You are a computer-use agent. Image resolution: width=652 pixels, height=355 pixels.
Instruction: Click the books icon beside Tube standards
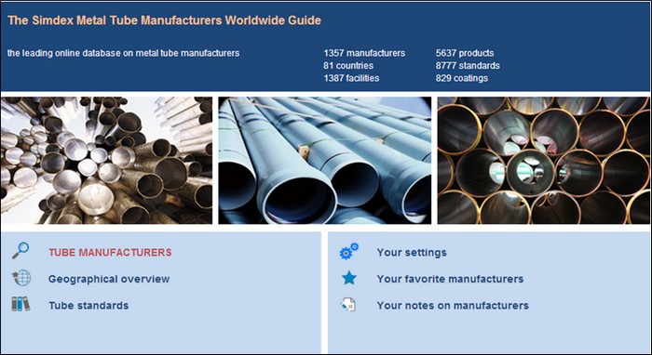click(x=20, y=304)
